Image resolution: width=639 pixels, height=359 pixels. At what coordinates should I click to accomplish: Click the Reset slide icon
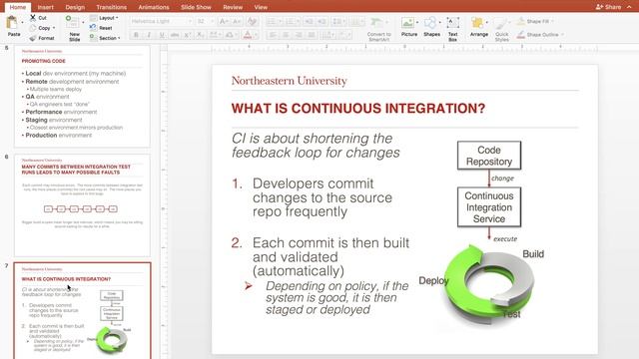click(x=93, y=28)
